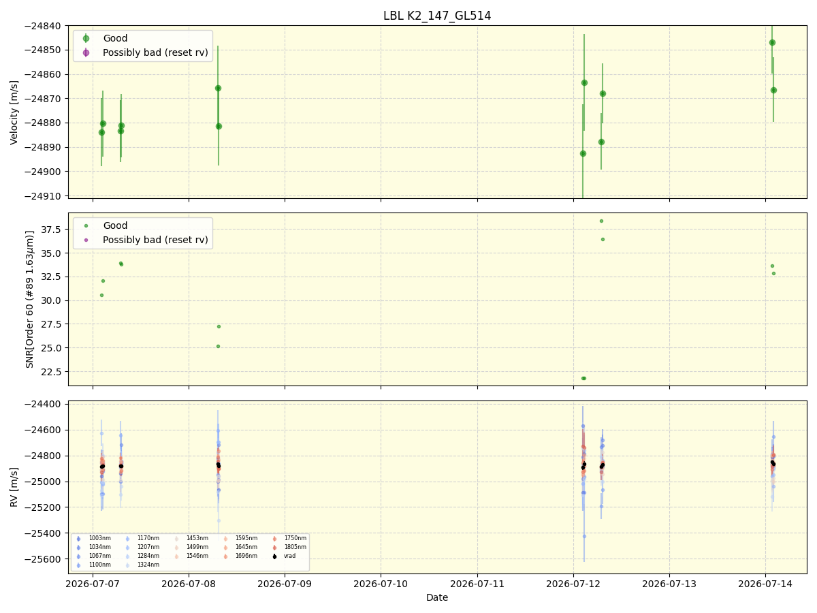Click the −24870 velocity tick label
Viewport: 817px width, 613px height.
click(43, 99)
